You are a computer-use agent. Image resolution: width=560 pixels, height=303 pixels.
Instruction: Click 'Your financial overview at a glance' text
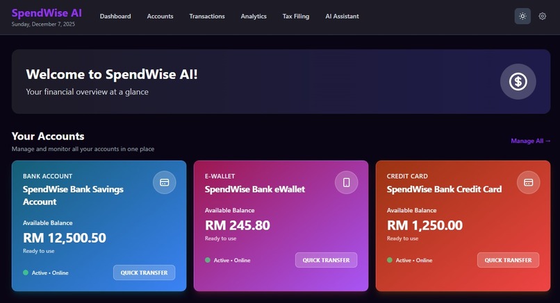click(x=87, y=92)
